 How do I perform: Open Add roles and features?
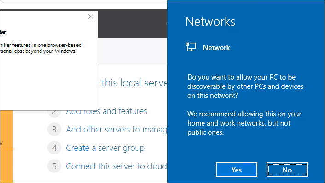point(106,111)
